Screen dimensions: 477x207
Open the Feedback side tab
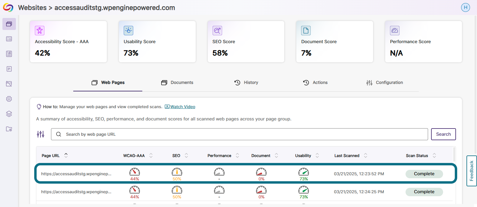point(472,171)
